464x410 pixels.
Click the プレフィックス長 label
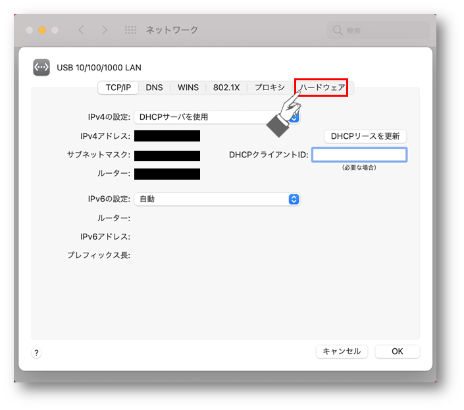99,255
